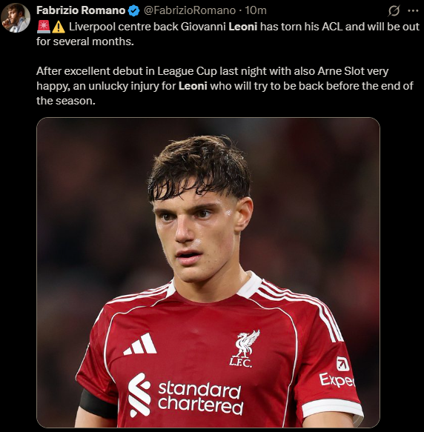Click the LFC crest on the shirt
Image resolution: width=424 pixels, height=432 pixels.
[x=244, y=349]
